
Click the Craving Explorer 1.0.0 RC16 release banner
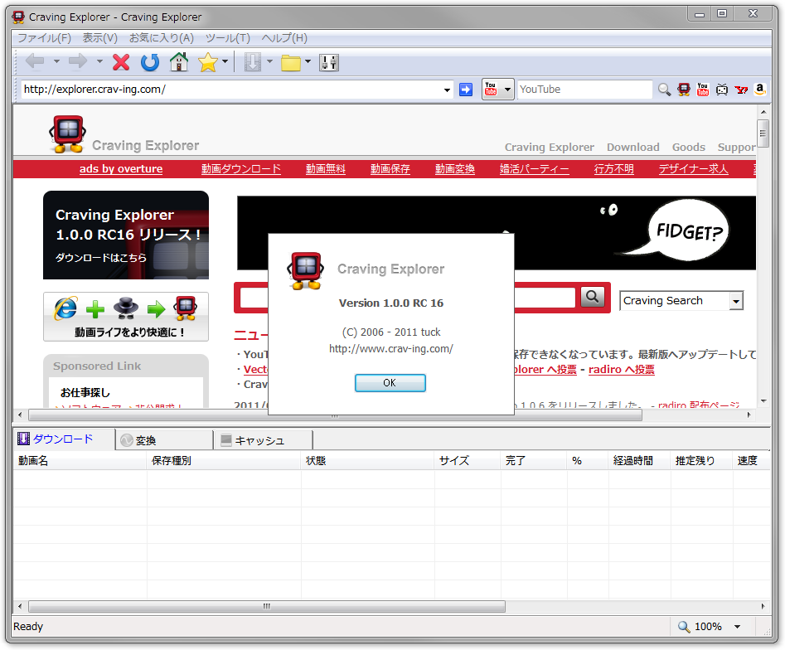[126, 235]
